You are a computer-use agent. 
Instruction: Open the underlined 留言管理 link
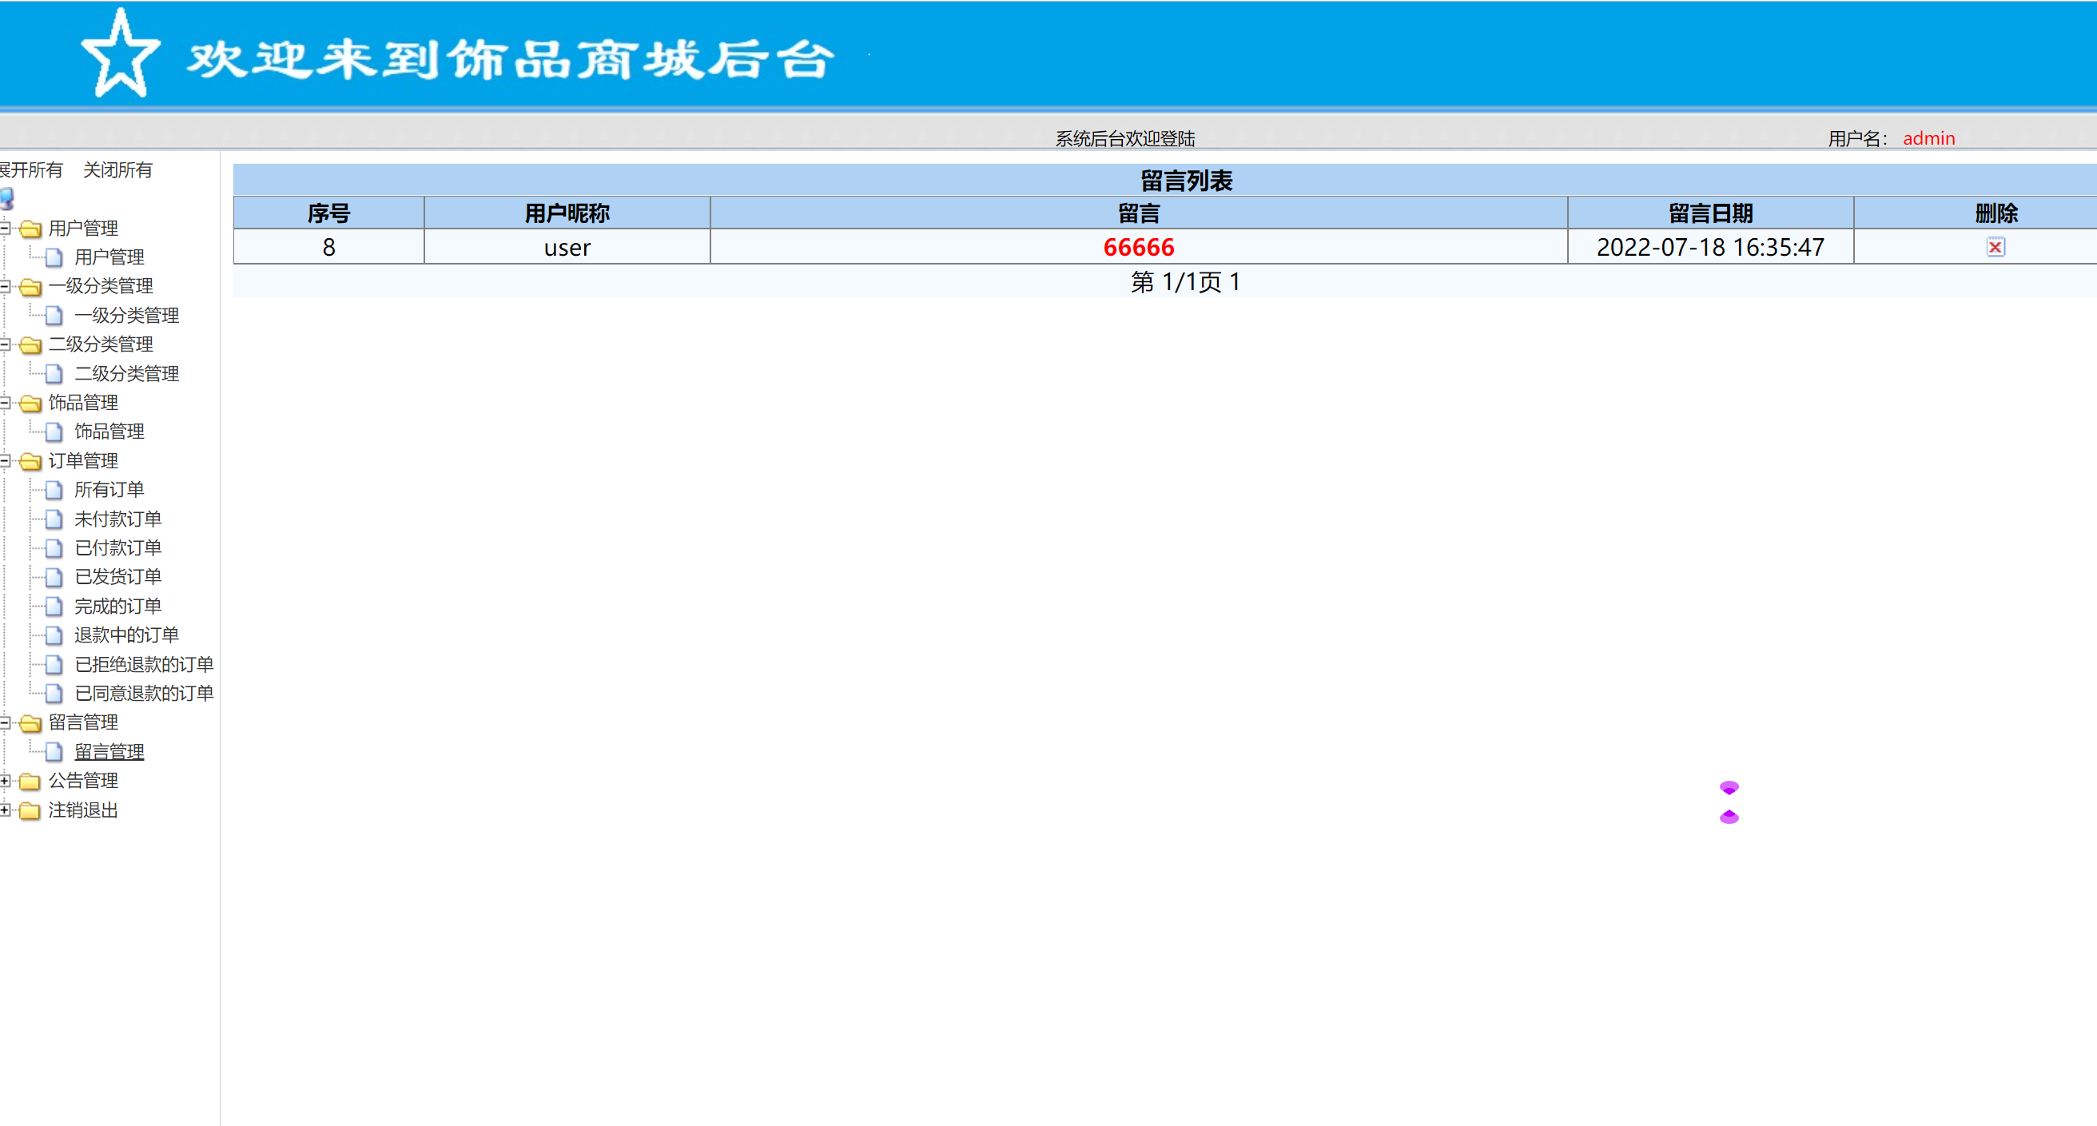pos(109,751)
